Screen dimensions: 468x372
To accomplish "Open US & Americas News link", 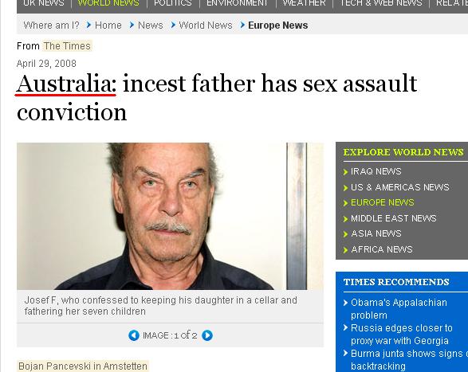I will point(400,187).
